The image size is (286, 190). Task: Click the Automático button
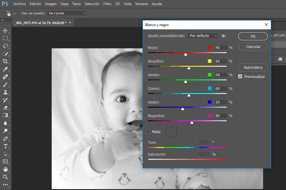(x=253, y=67)
